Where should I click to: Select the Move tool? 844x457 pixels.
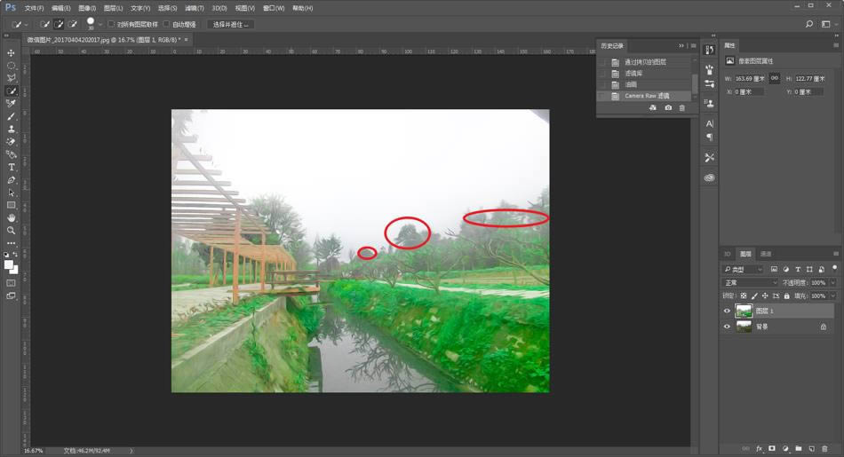[12, 53]
